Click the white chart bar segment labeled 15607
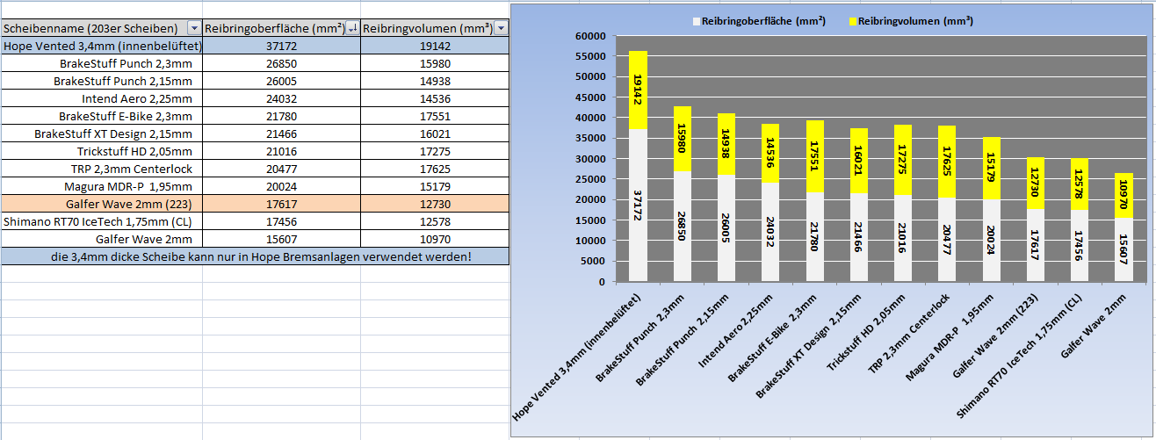The width and height of the screenshot is (1156, 440). click(x=1123, y=250)
